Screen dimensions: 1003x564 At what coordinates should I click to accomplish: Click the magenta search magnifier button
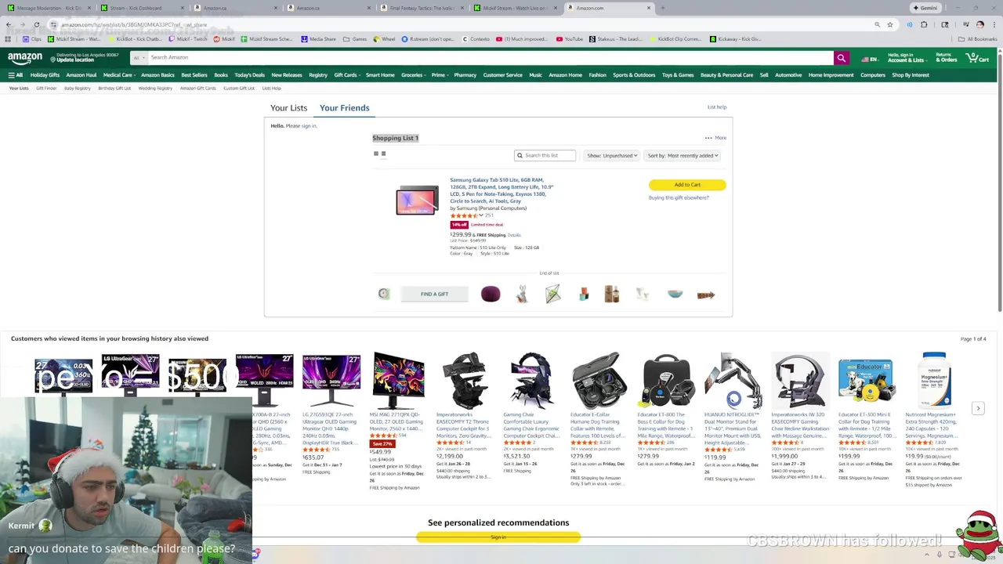click(x=841, y=58)
